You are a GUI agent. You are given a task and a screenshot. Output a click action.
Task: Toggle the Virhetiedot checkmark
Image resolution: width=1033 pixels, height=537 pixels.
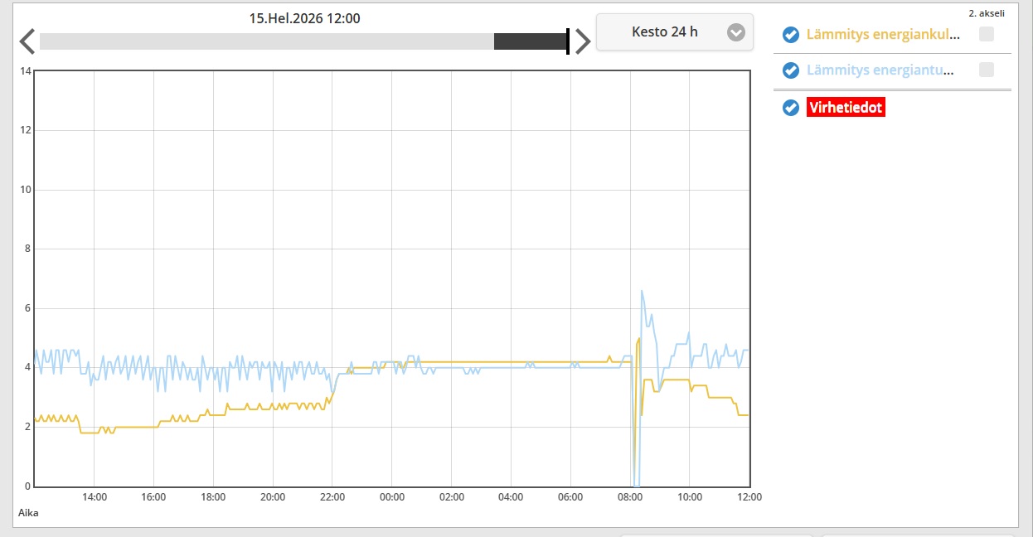[x=791, y=108]
